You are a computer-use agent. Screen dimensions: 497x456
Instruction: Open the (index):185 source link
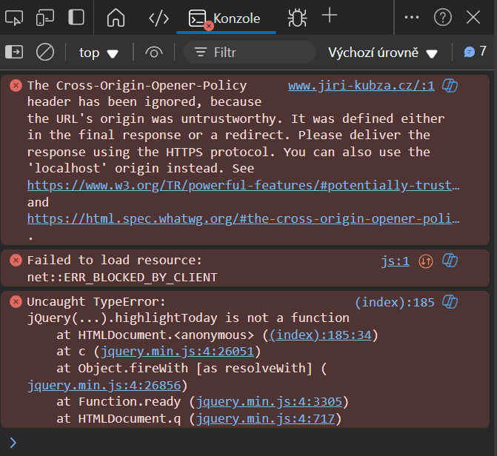point(394,302)
